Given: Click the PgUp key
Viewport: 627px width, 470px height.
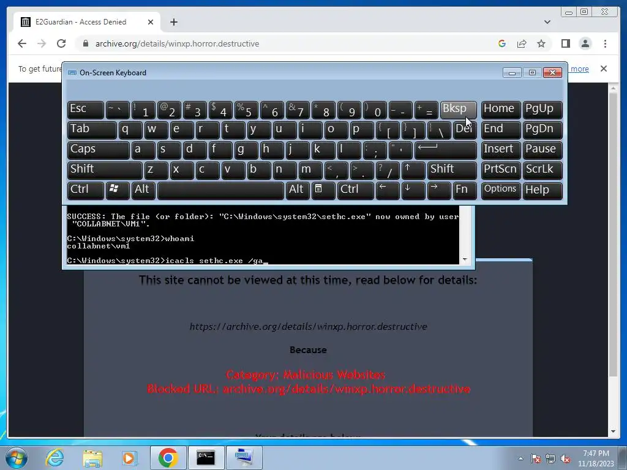Looking at the screenshot, I should pos(543,109).
